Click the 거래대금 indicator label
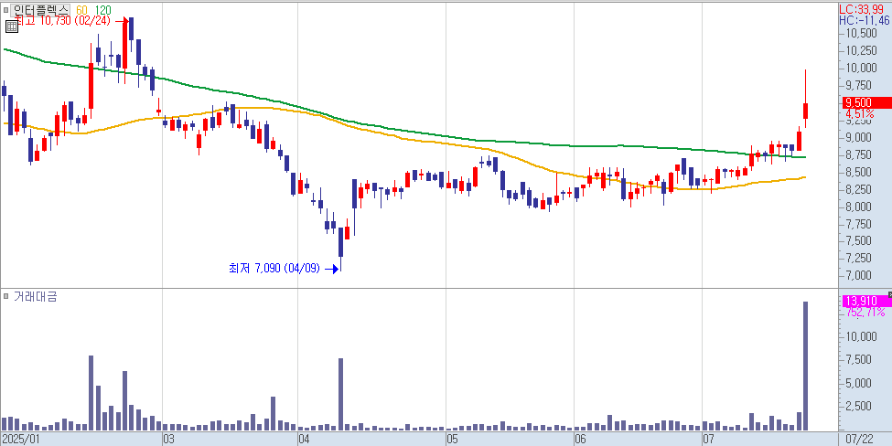This screenshot has height=446, width=892. 36,296
